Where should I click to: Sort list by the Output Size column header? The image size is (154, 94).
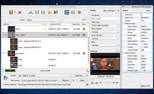click(76, 24)
